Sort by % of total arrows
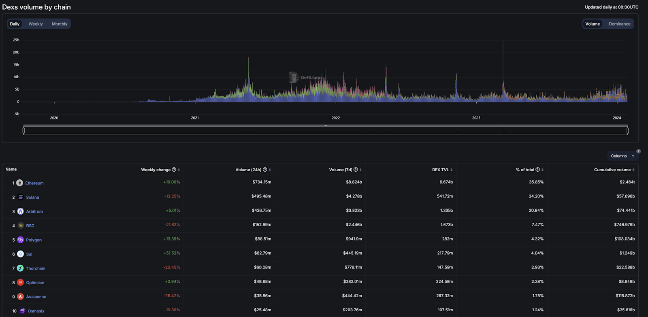648x317 pixels. [542, 170]
